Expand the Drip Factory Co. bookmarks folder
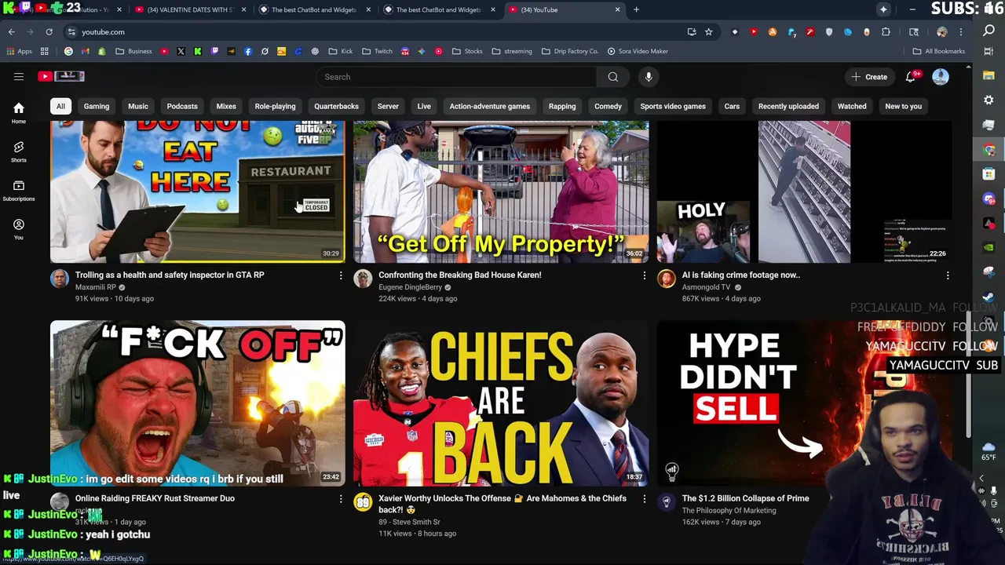This screenshot has height=565, width=1005. [x=570, y=52]
